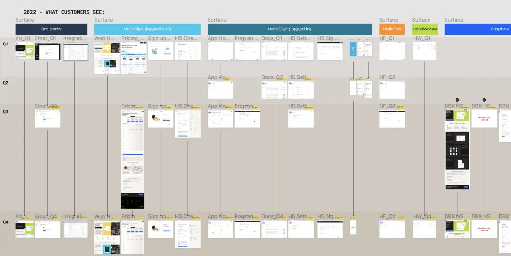
Task: Open the Q1 Prep an... frame thumbnail
Action: 247,51
